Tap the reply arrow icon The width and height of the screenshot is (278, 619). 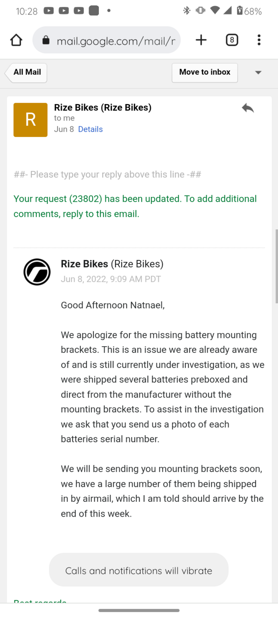pyautogui.click(x=248, y=109)
